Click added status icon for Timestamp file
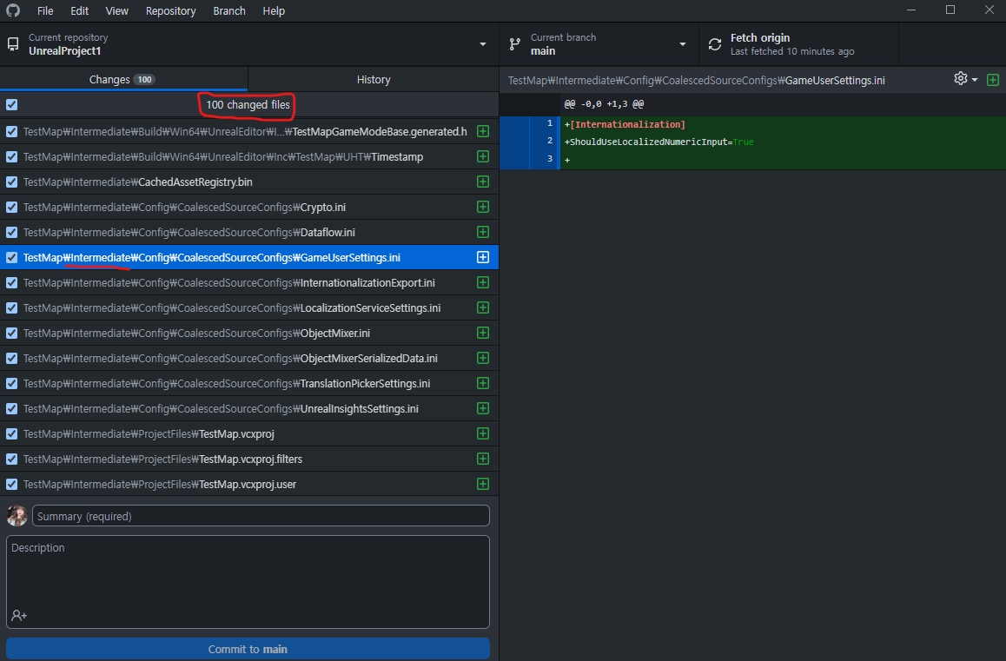Screen dimensions: 1006x661 pos(483,156)
